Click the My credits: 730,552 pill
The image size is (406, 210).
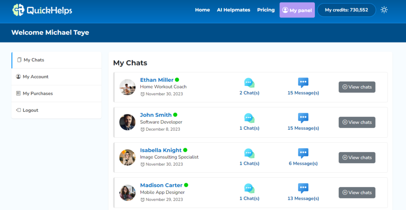pos(347,10)
